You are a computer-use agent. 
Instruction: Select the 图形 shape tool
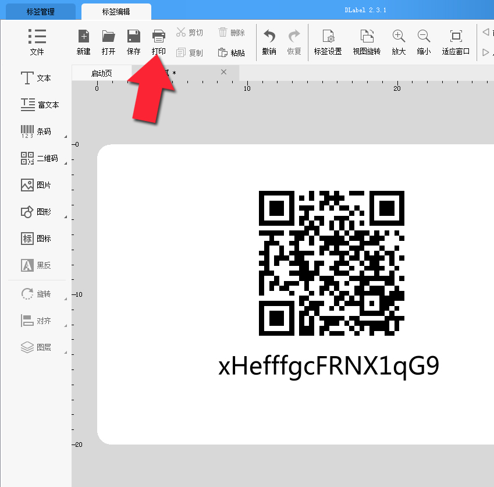[35, 212]
